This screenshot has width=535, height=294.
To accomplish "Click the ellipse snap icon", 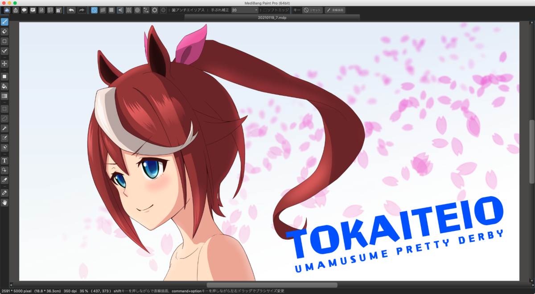I will pos(154,10).
